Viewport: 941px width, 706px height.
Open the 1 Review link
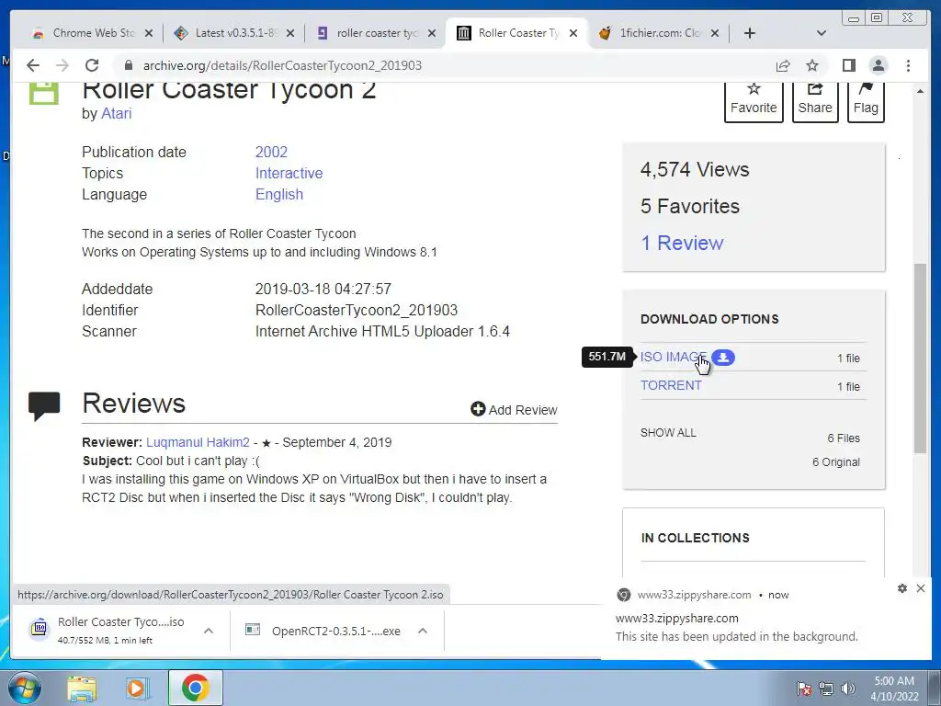point(682,243)
